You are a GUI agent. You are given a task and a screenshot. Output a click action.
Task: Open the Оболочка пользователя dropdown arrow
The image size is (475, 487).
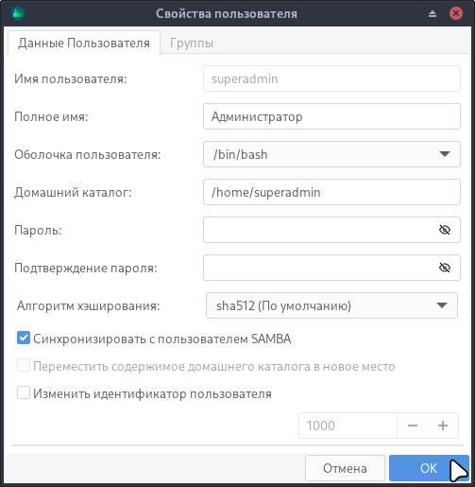[x=445, y=154]
